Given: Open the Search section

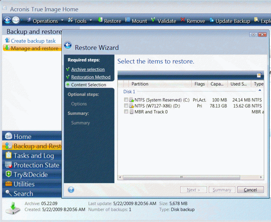Looking at the screenshot, I should pos(32,193).
